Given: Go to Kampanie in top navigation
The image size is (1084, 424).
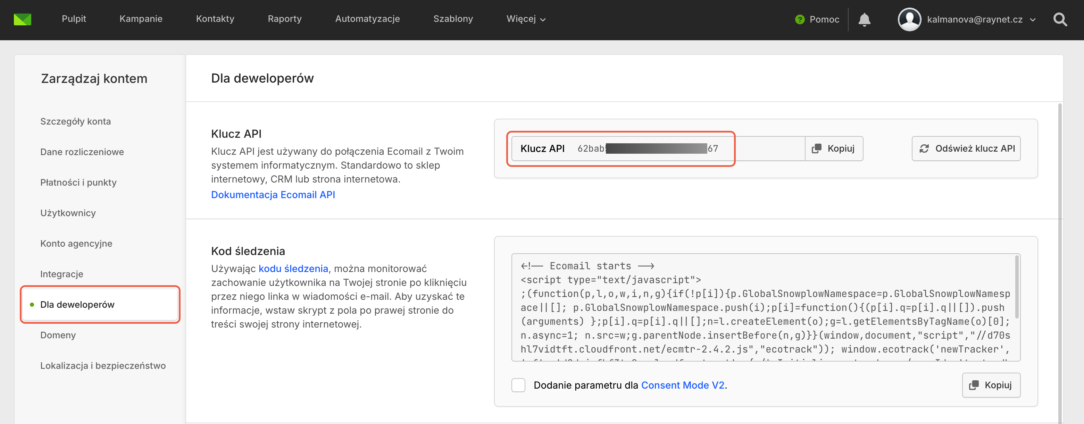Looking at the screenshot, I should (x=141, y=19).
